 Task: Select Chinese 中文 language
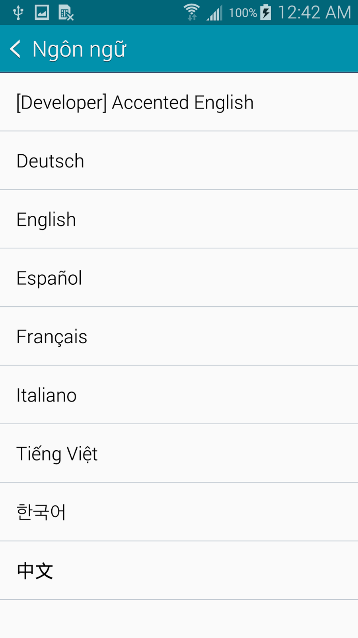coord(35,571)
